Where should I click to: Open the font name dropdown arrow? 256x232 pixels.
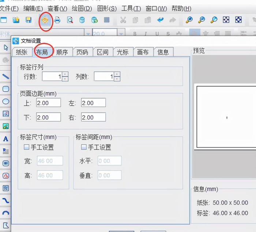(88, 33)
